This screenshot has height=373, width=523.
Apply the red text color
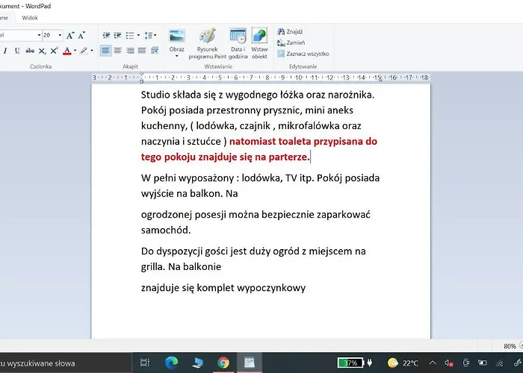[x=67, y=51]
